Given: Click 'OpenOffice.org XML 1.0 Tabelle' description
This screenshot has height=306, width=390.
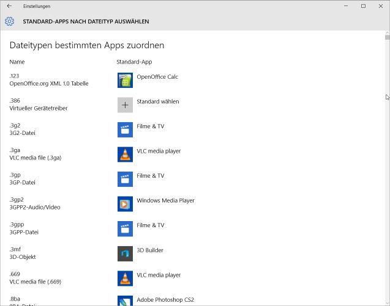Looking at the screenshot, I should tap(49, 84).
